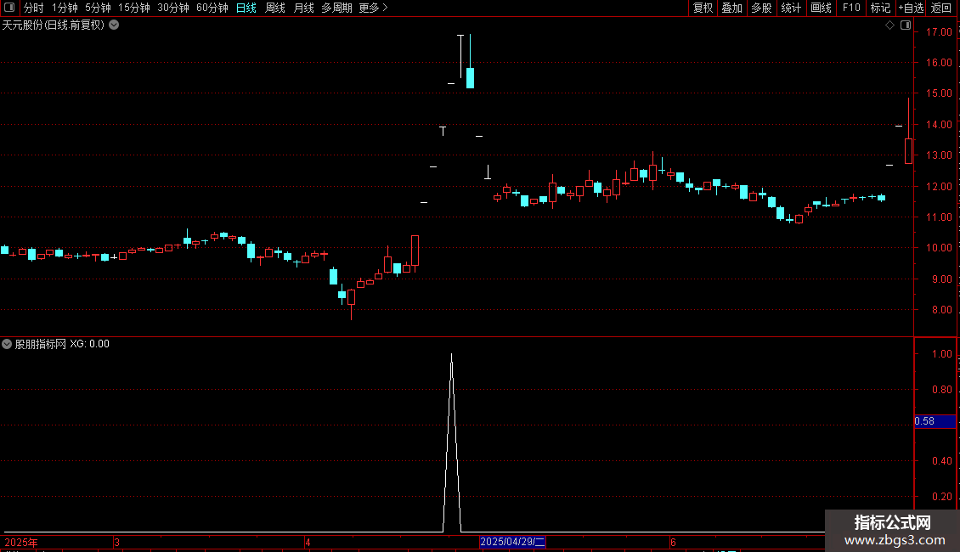The width and height of the screenshot is (960, 552).
Task: Open the 统计 statistics tool
Action: tap(790, 8)
